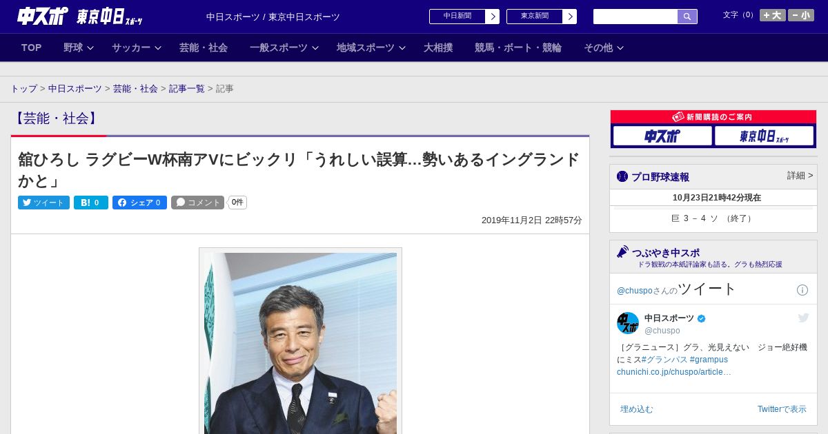Click the baseball icon by プロ野球速報

coord(622,176)
